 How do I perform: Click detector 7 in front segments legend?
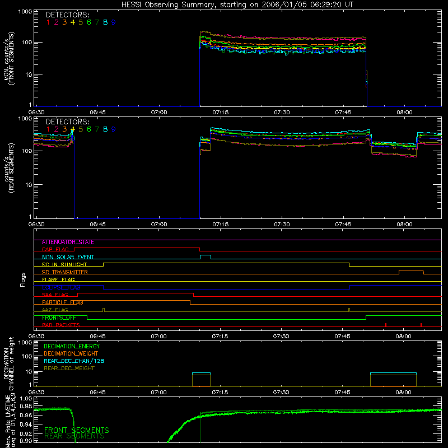point(97,22)
